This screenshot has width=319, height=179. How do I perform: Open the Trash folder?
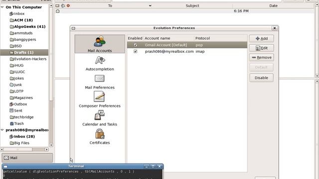(x=16, y=124)
